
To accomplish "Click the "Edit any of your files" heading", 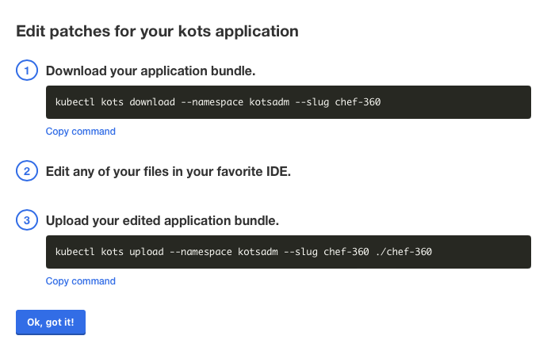I will point(168,171).
